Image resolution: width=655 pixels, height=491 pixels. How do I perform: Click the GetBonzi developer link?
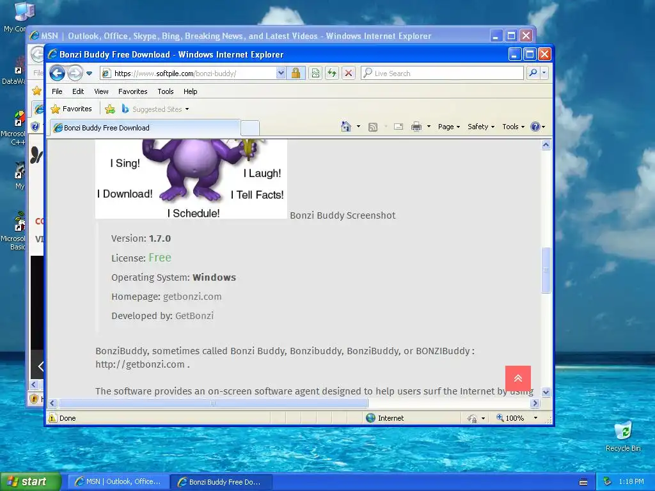[194, 316]
